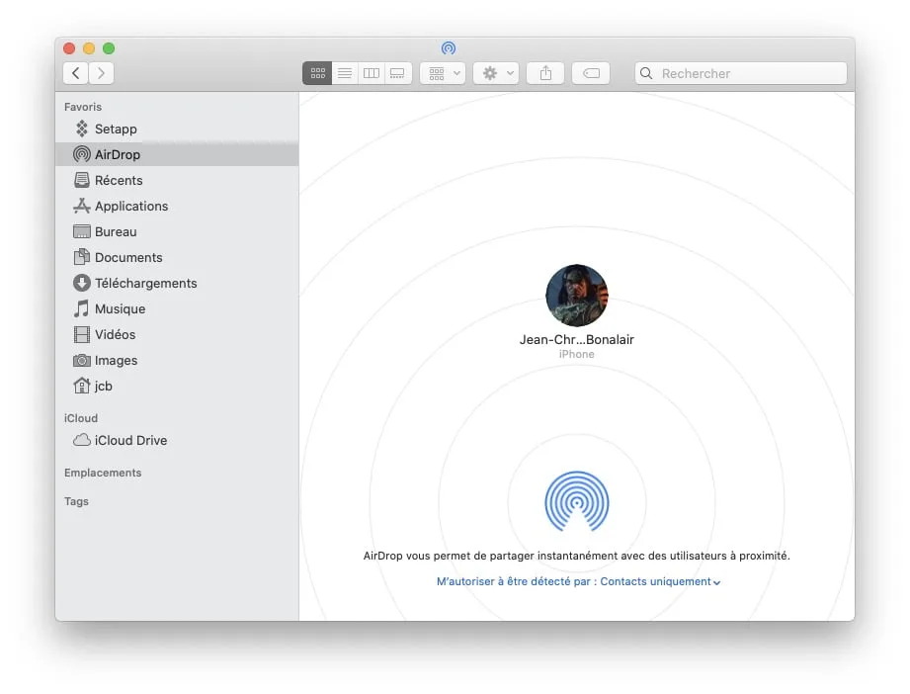Screen dimensions: 910x694
Task: Open Documents in the sidebar
Action: tap(177, 257)
